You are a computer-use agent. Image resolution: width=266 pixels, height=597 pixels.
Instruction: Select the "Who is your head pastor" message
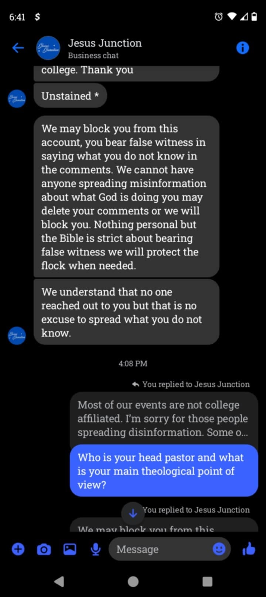click(x=164, y=471)
